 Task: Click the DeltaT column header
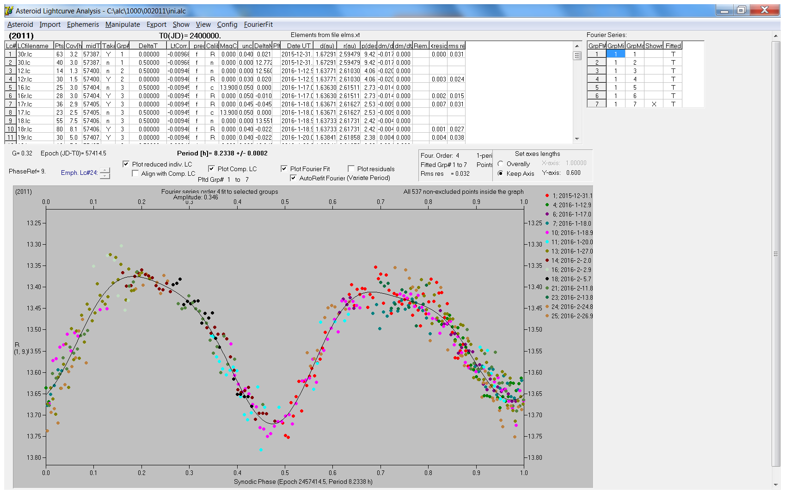pyautogui.click(x=148, y=46)
